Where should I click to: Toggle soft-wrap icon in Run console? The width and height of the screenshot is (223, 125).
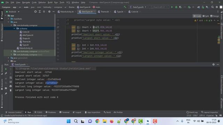[x=11, y=78]
